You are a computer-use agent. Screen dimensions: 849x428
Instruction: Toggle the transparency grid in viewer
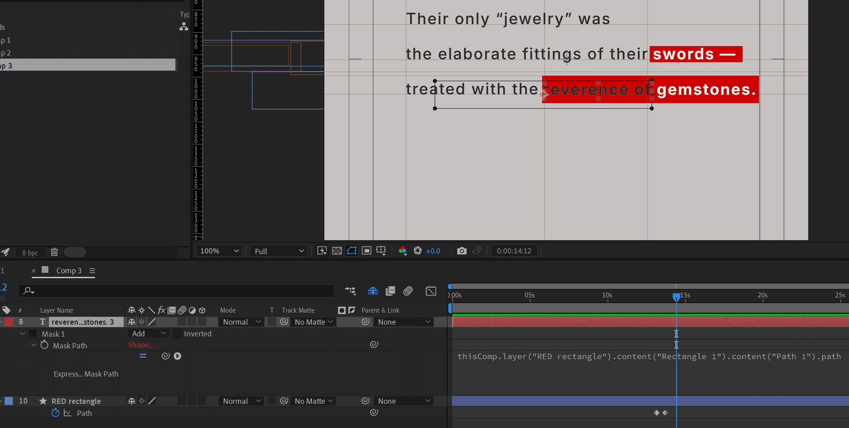tap(337, 251)
